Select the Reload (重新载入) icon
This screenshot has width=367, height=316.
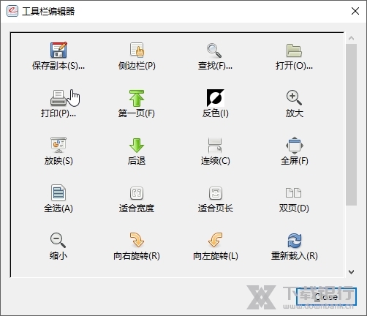pos(295,241)
